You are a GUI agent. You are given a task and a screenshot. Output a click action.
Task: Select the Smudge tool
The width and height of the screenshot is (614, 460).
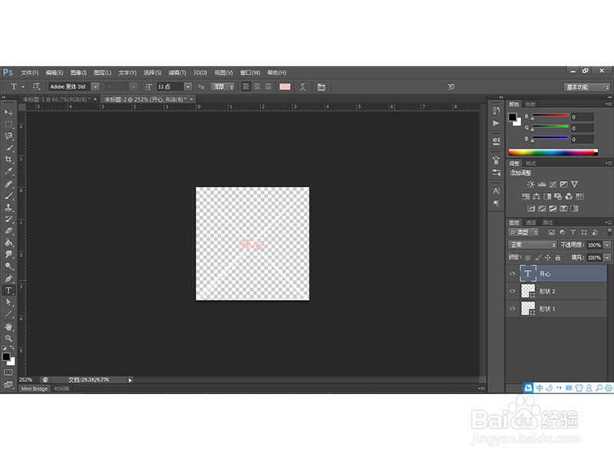(x=8, y=255)
